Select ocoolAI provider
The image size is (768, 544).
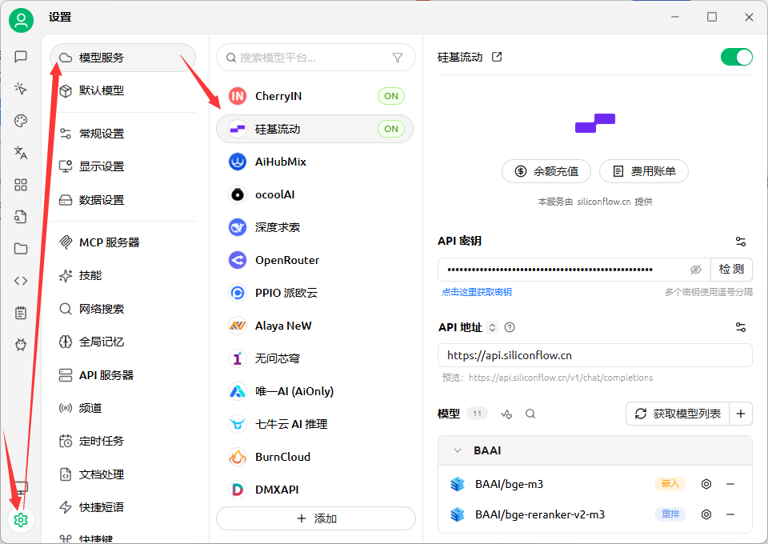click(315, 194)
